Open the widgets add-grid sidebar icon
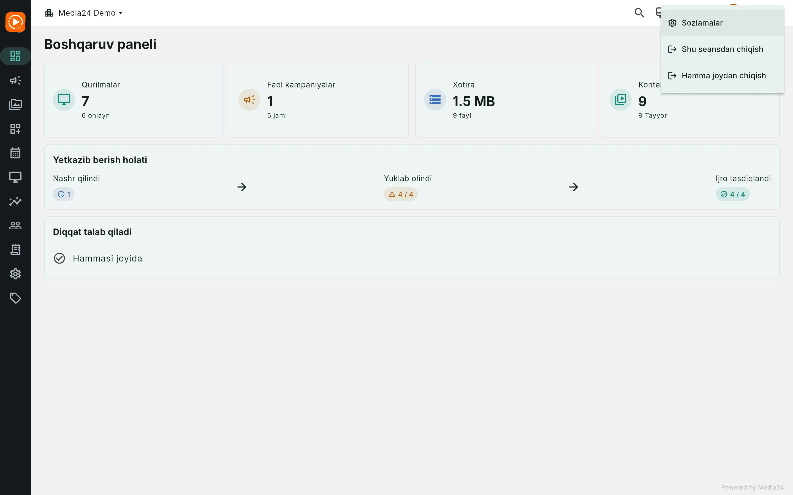The height and width of the screenshot is (495, 793). click(15, 129)
